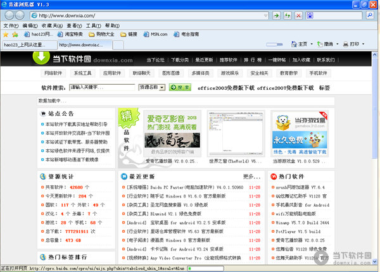Click the page loading progress bar

[x=205, y=268]
